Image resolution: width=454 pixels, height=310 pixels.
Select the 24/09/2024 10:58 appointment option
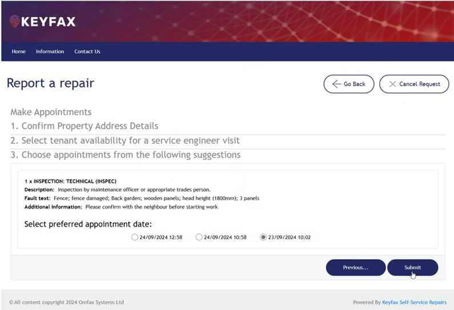click(199, 237)
